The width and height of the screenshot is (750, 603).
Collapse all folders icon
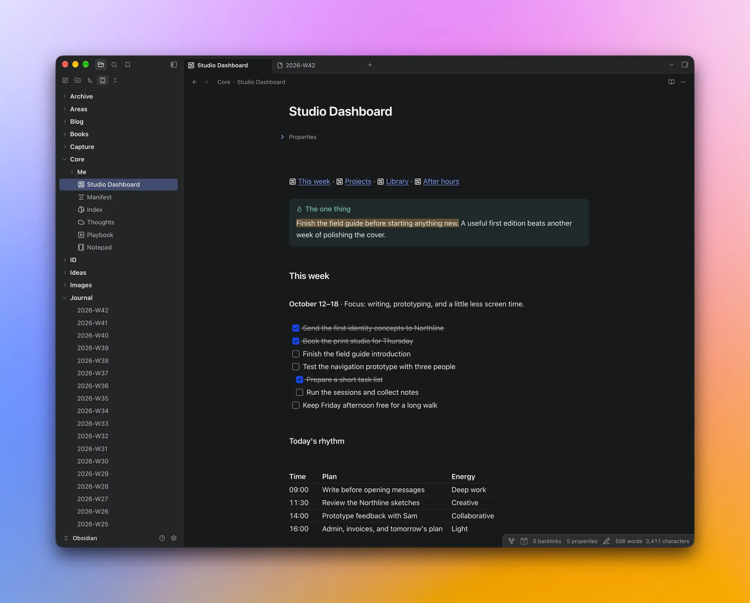115,80
